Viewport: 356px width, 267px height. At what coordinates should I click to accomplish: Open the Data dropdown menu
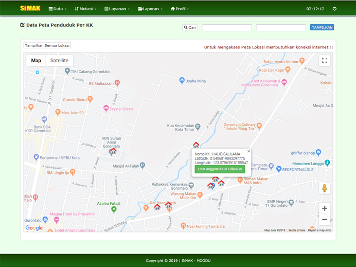pos(57,9)
